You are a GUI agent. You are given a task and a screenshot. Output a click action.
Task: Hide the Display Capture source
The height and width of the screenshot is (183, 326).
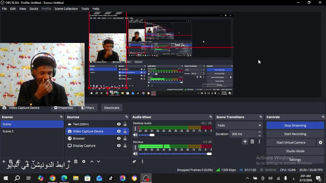point(119,146)
